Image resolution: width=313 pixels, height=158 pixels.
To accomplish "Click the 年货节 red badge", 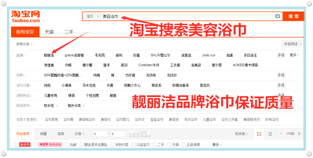I will click(x=25, y=145).
